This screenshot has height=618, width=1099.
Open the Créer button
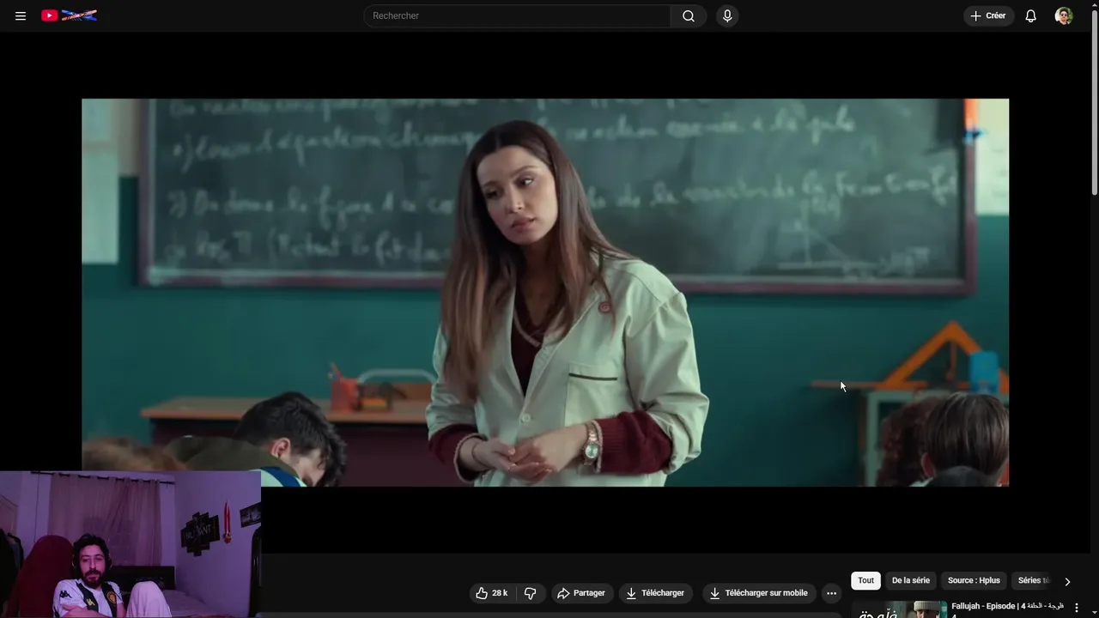tap(988, 15)
